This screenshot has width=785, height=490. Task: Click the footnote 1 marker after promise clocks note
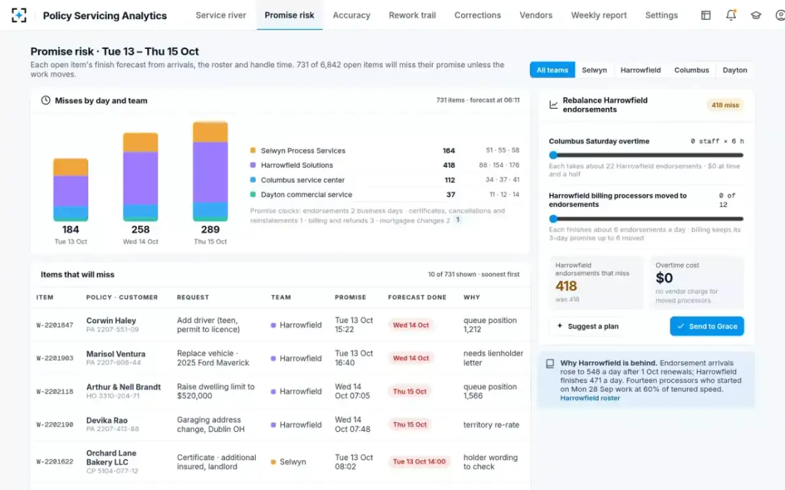pos(458,220)
